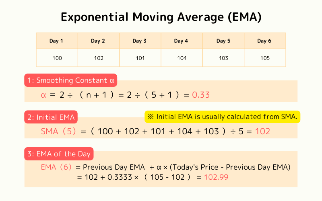Click the Day 3 column header
Image resolution: width=322 pixels, height=201 pixels.
[x=140, y=41]
